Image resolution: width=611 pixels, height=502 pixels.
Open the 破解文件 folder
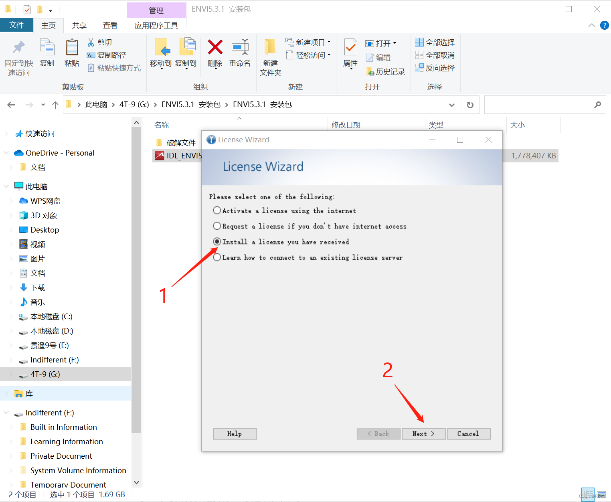pos(181,143)
